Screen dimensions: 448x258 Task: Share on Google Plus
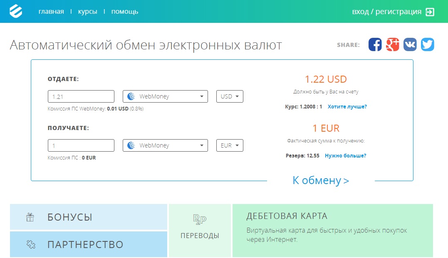click(393, 44)
